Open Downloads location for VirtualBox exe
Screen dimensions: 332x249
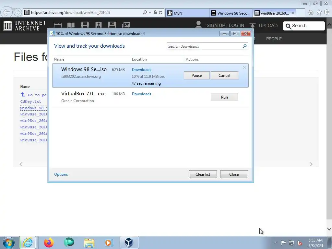click(x=141, y=94)
